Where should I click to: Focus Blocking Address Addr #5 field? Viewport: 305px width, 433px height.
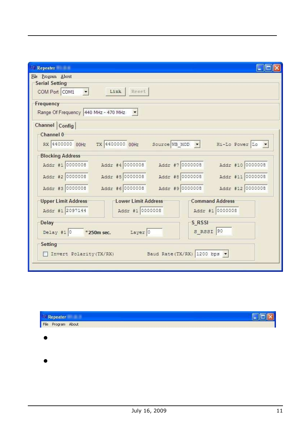(x=134, y=177)
